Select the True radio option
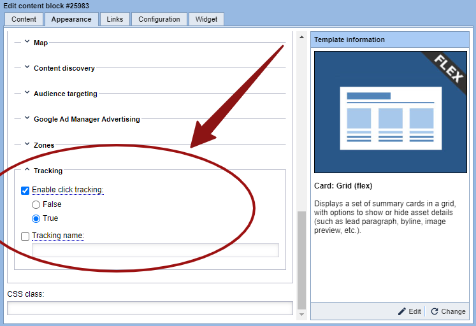Viewport: 476px width, 326px height. tap(36, 218)
